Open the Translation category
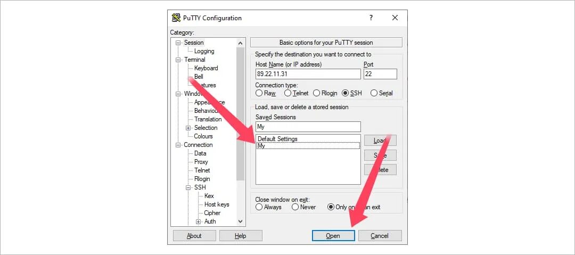Image resolution: width=575 pixels, height=255 pixels. coord(208,119)
